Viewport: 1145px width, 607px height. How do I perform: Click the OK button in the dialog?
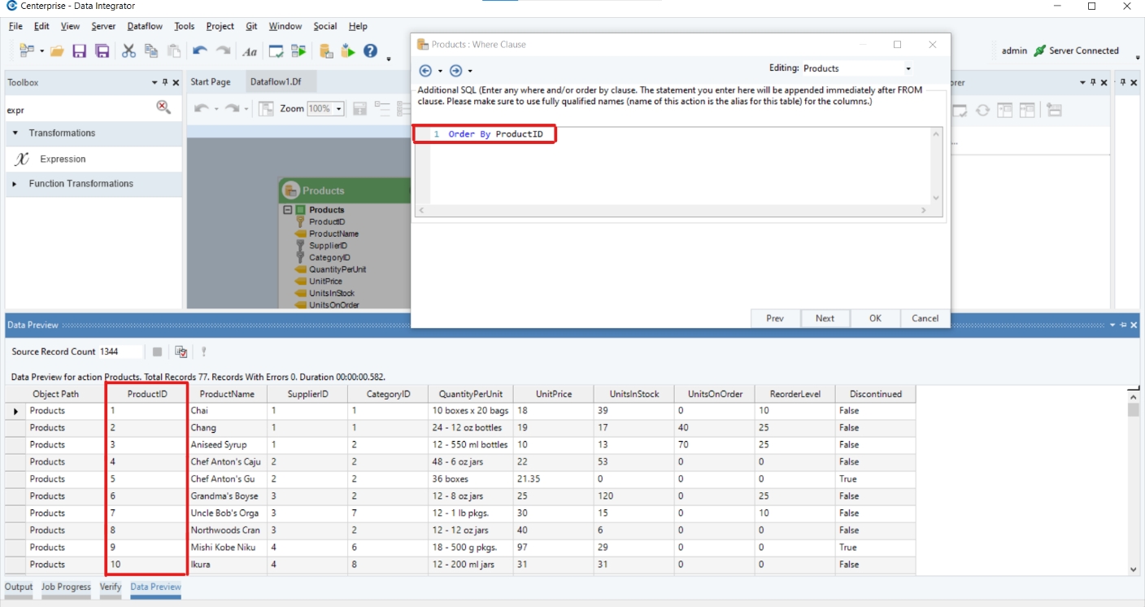(875, 318)
